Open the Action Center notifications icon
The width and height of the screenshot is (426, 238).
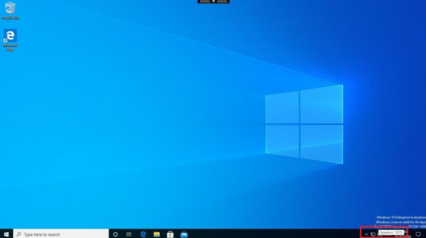[x=418, y=234]
